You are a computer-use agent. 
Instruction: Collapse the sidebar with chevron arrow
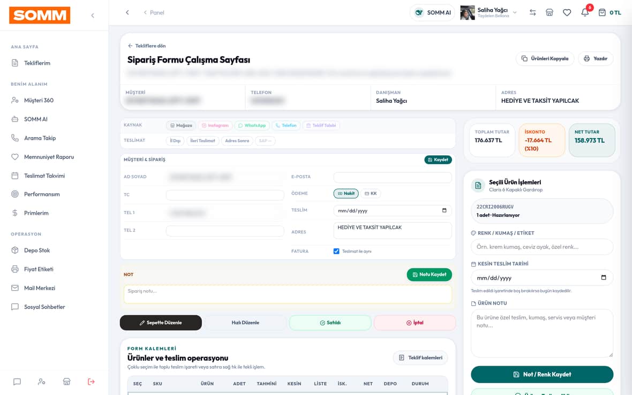93,16
